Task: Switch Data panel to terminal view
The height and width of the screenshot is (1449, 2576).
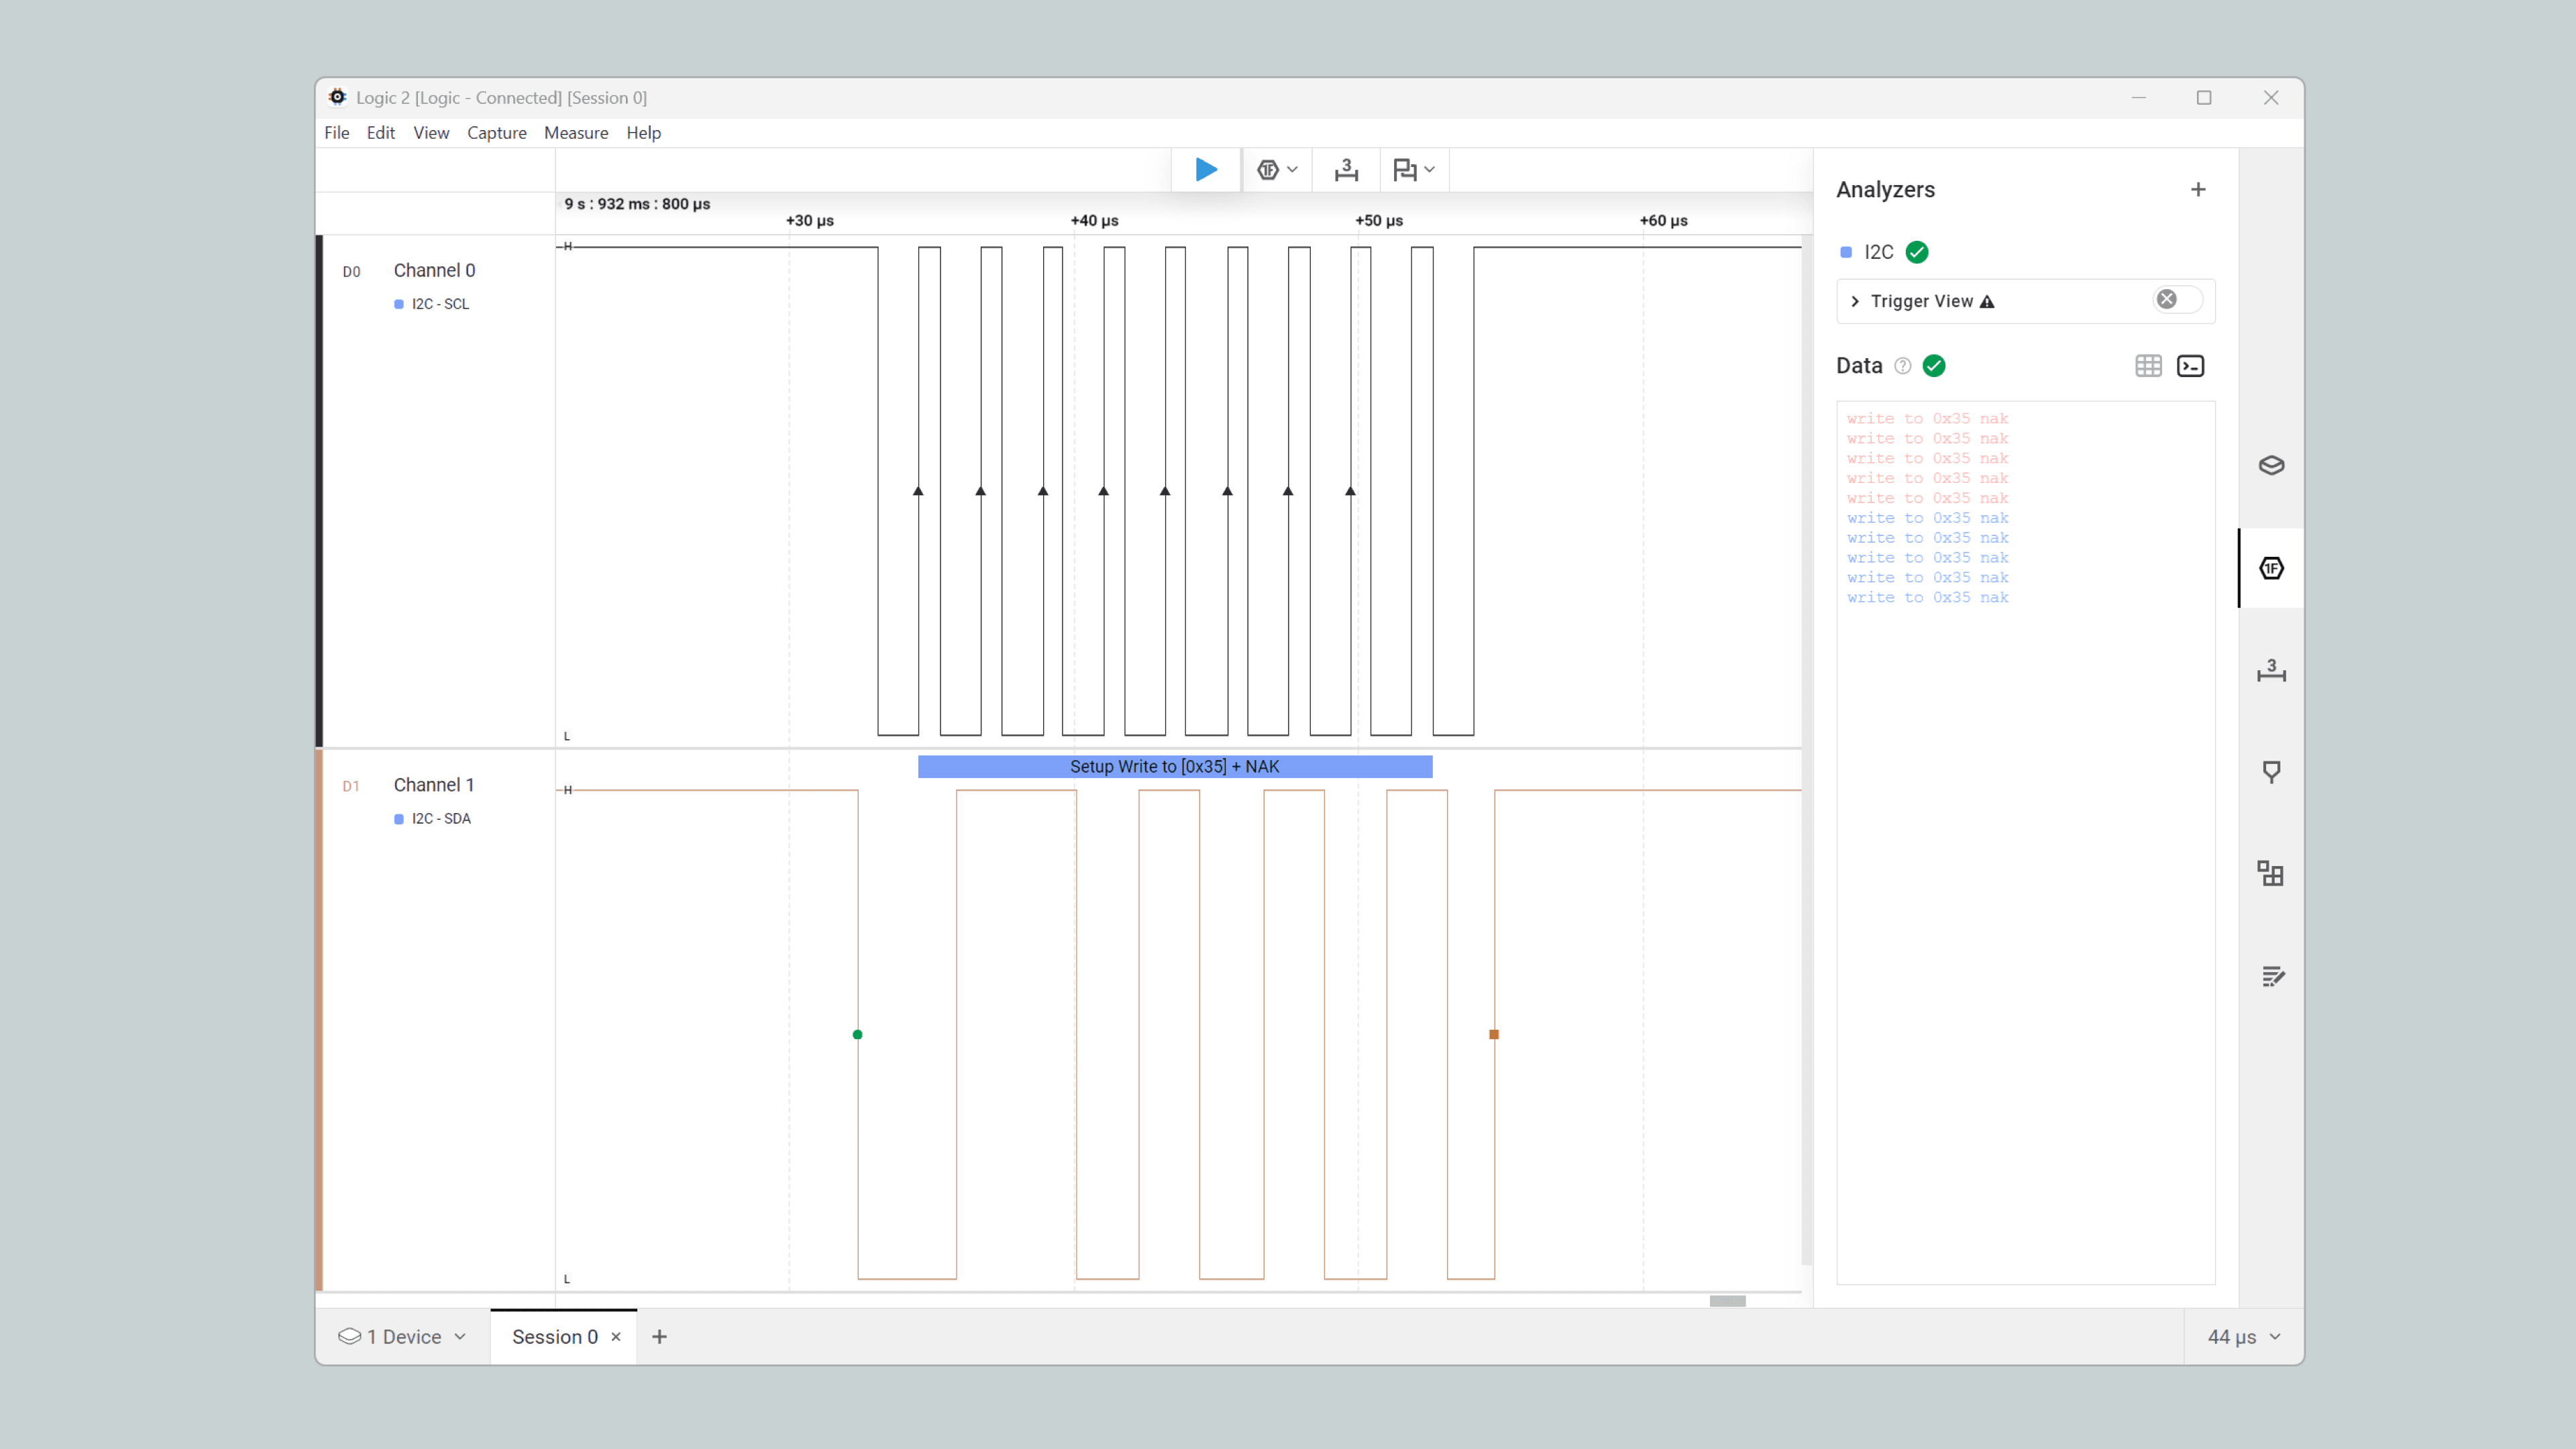Action: 2190,366
